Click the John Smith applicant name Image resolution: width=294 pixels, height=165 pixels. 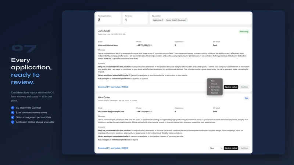[104, 31]
